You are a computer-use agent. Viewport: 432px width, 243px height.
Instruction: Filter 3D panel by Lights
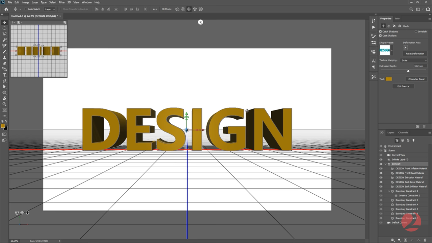coord(413,140)
